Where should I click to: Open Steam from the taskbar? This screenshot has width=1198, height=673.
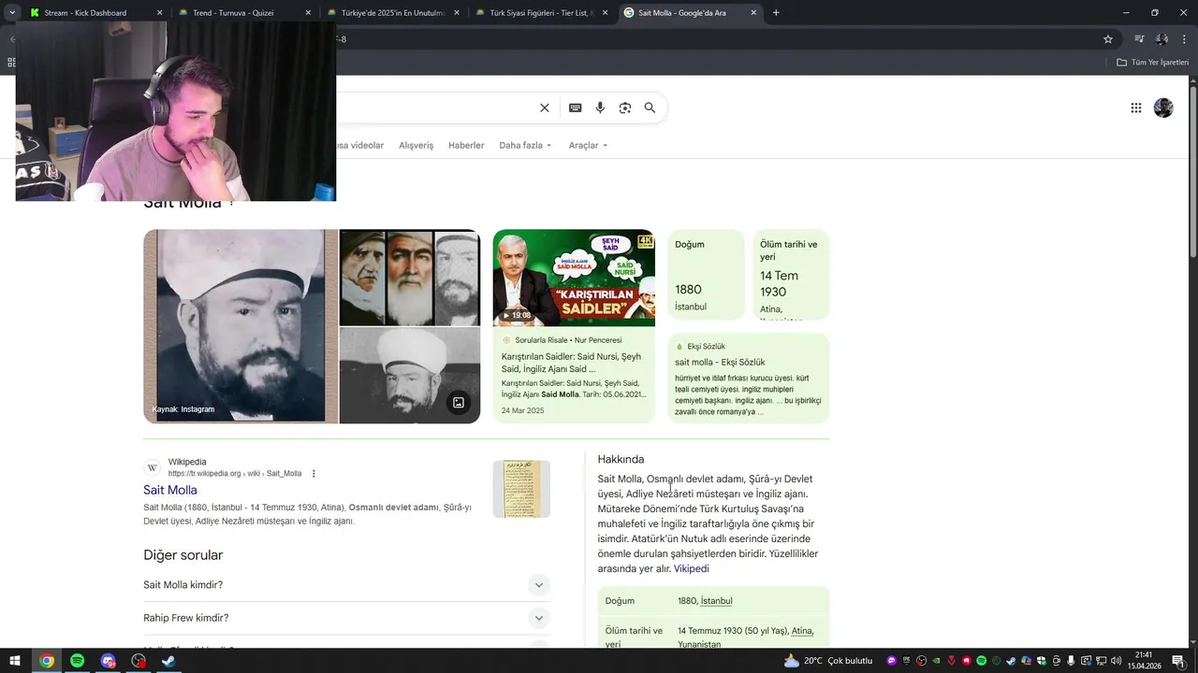pyautogui.click(x=168, y=661)
